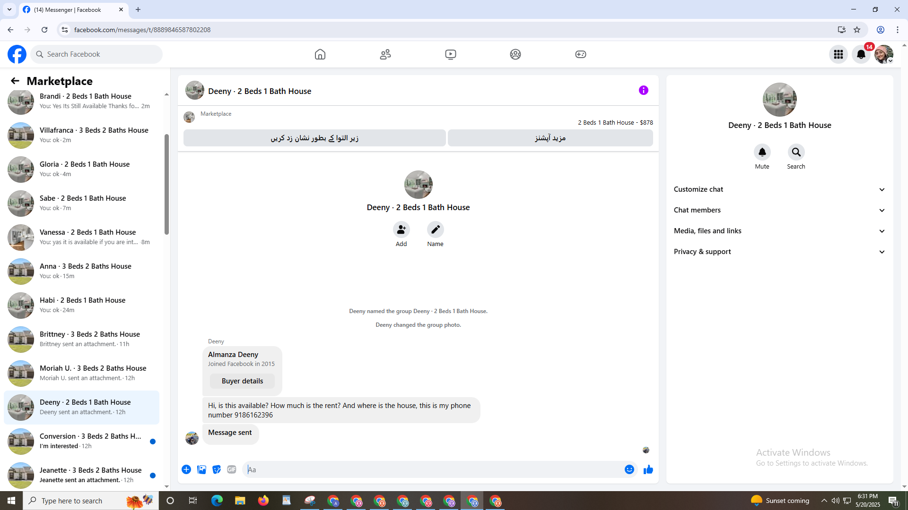Expand Chat members section
Image resolution: width=908 pixels, height=510 pixels.
(779, 210)
